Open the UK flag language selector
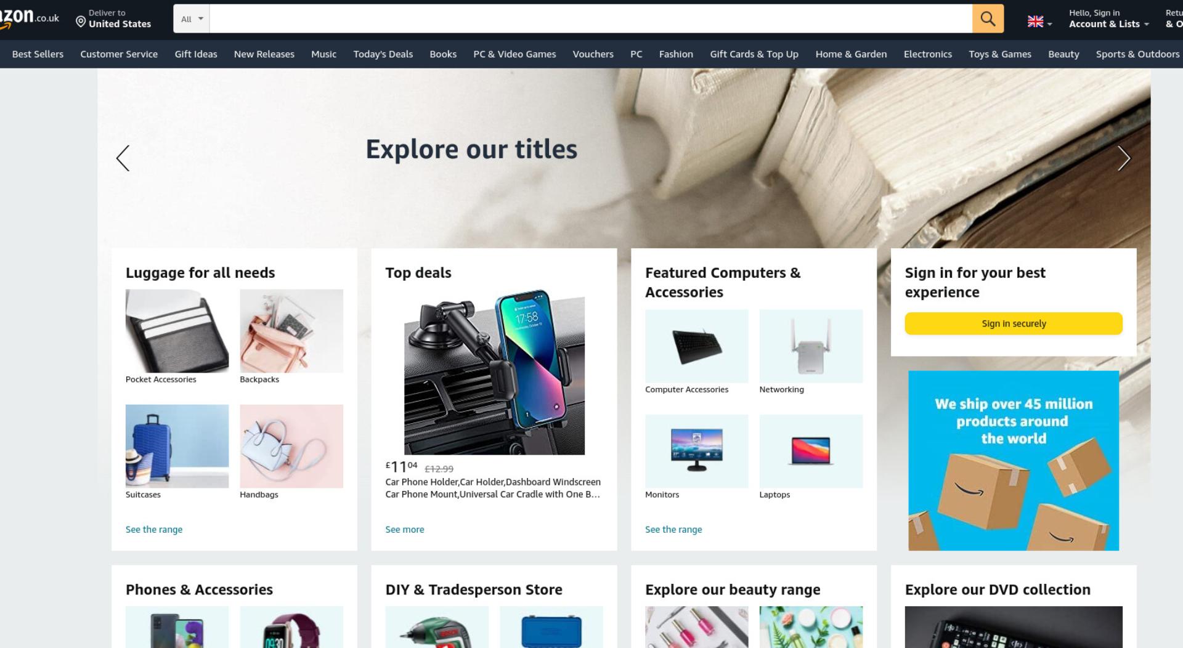Image resolution: width=1183 pixels, height=648 pixels. (1039, 22)
